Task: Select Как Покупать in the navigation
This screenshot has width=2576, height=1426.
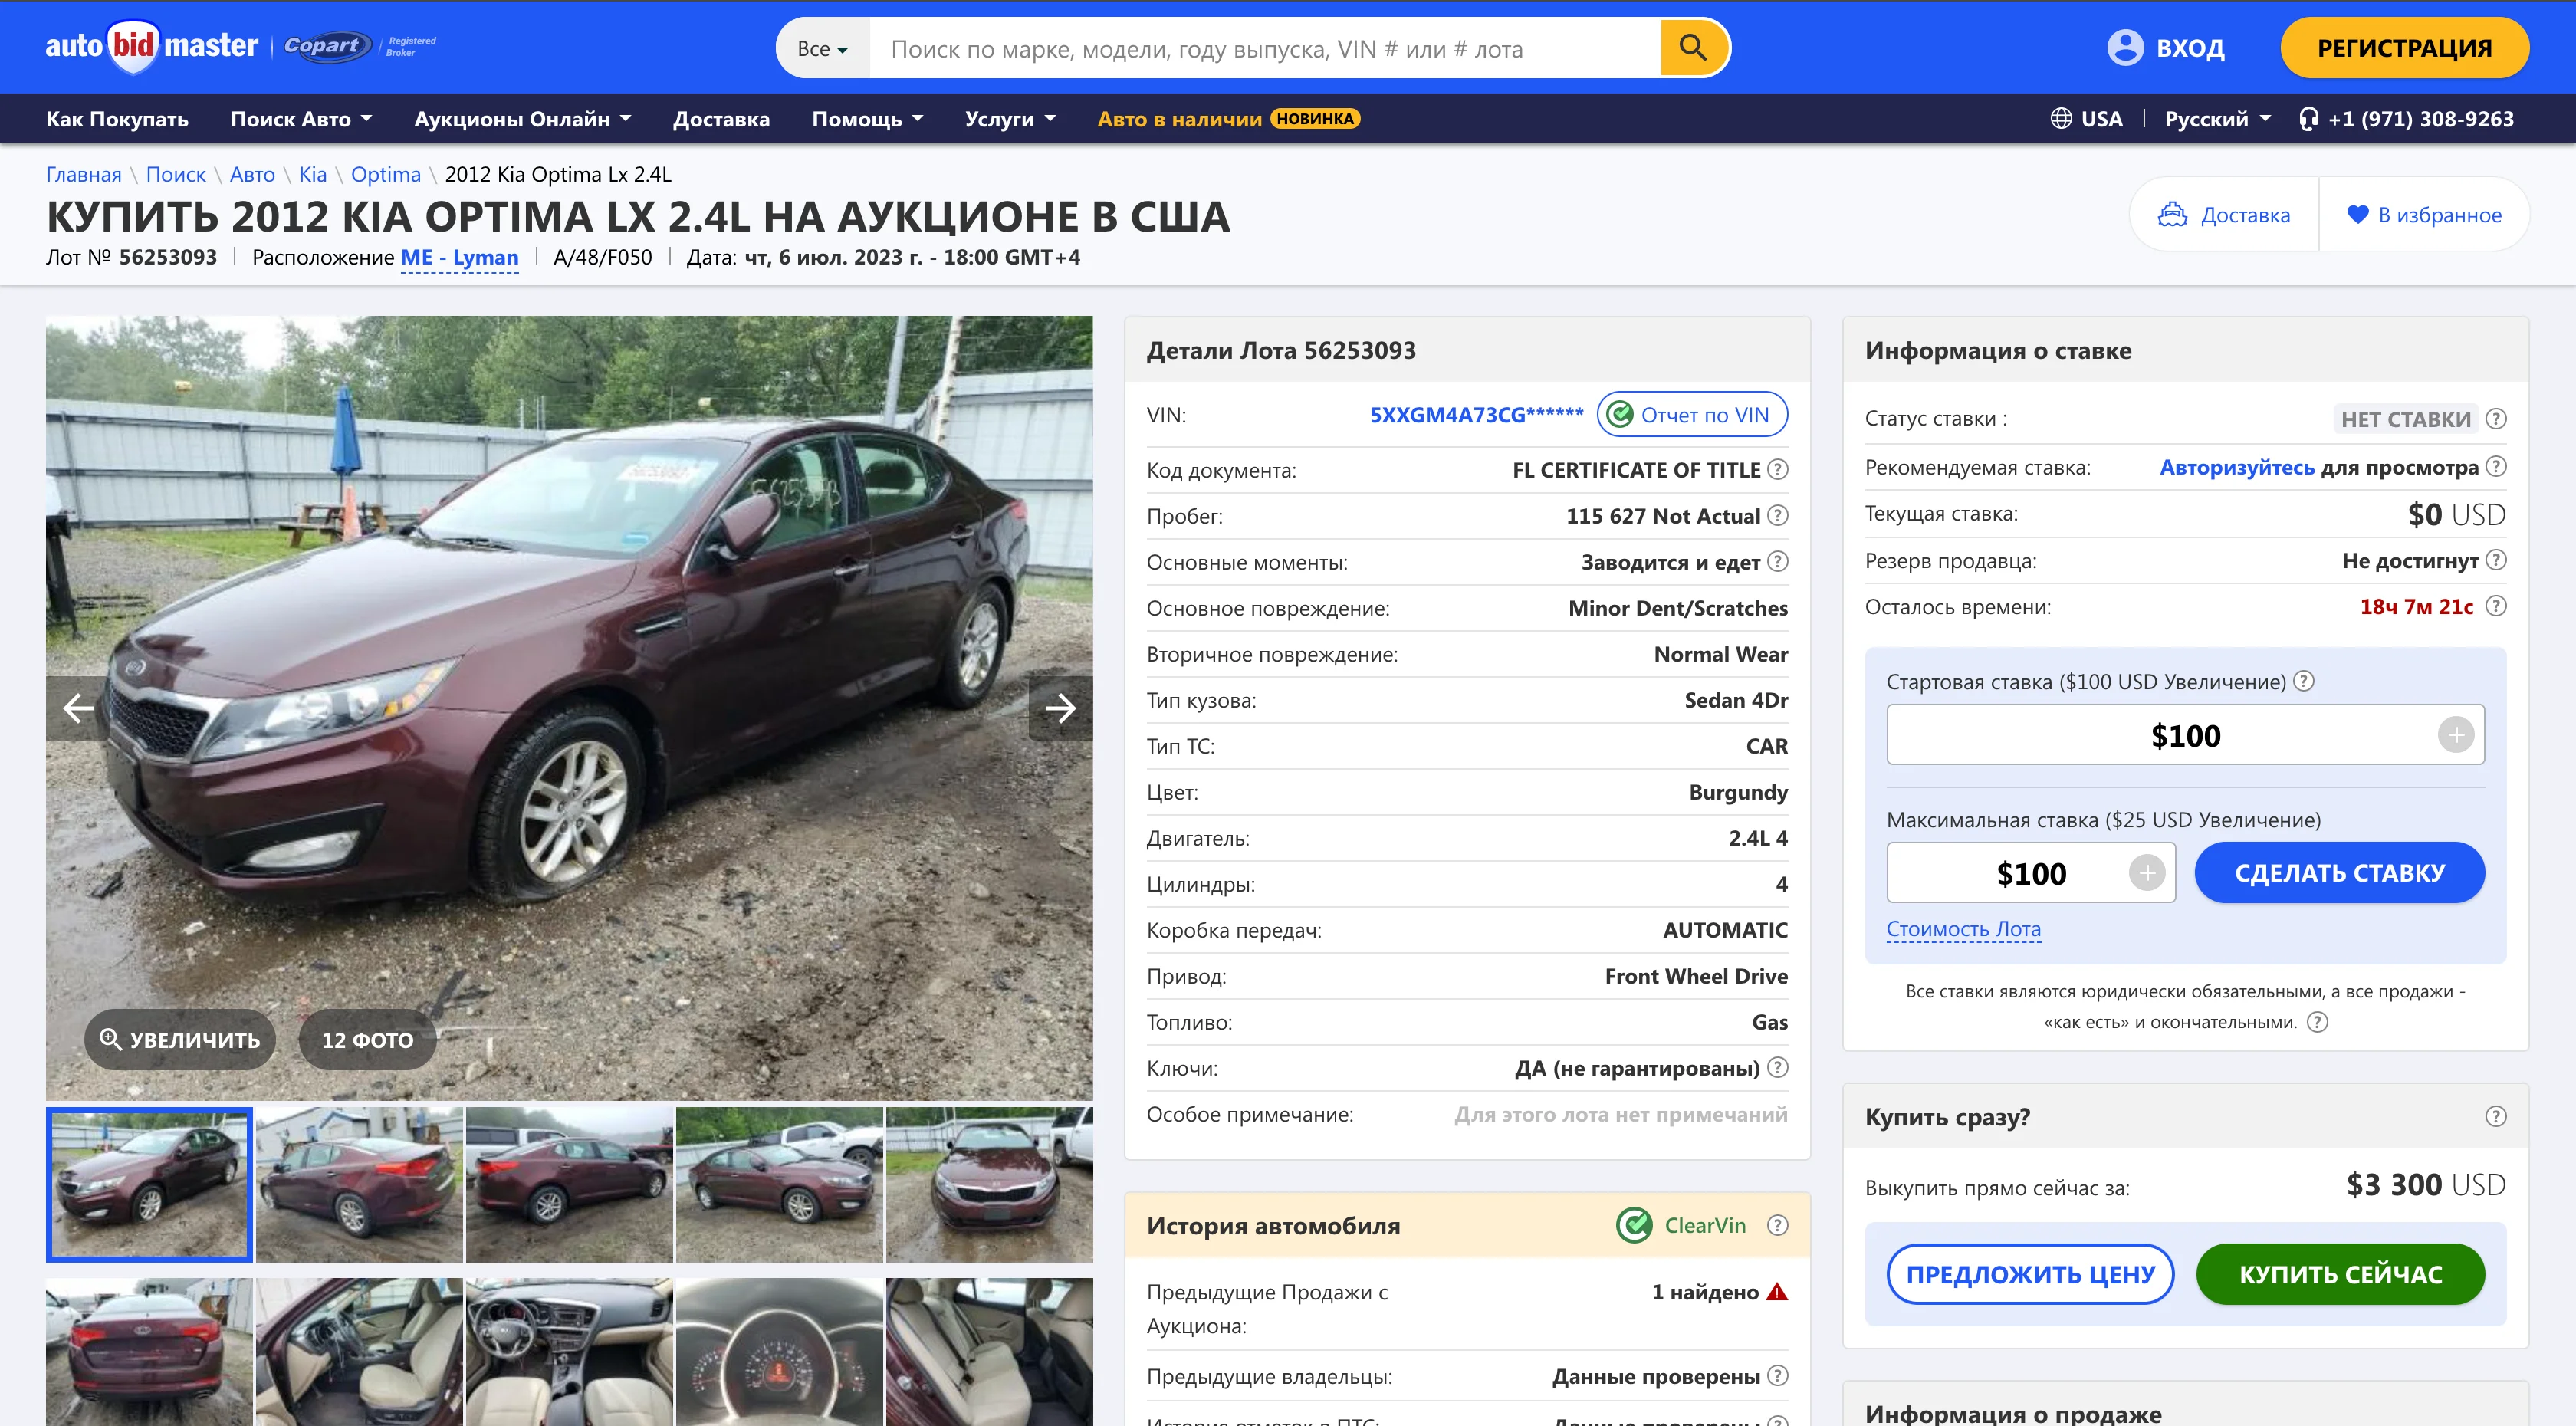Action: (117, 118)
